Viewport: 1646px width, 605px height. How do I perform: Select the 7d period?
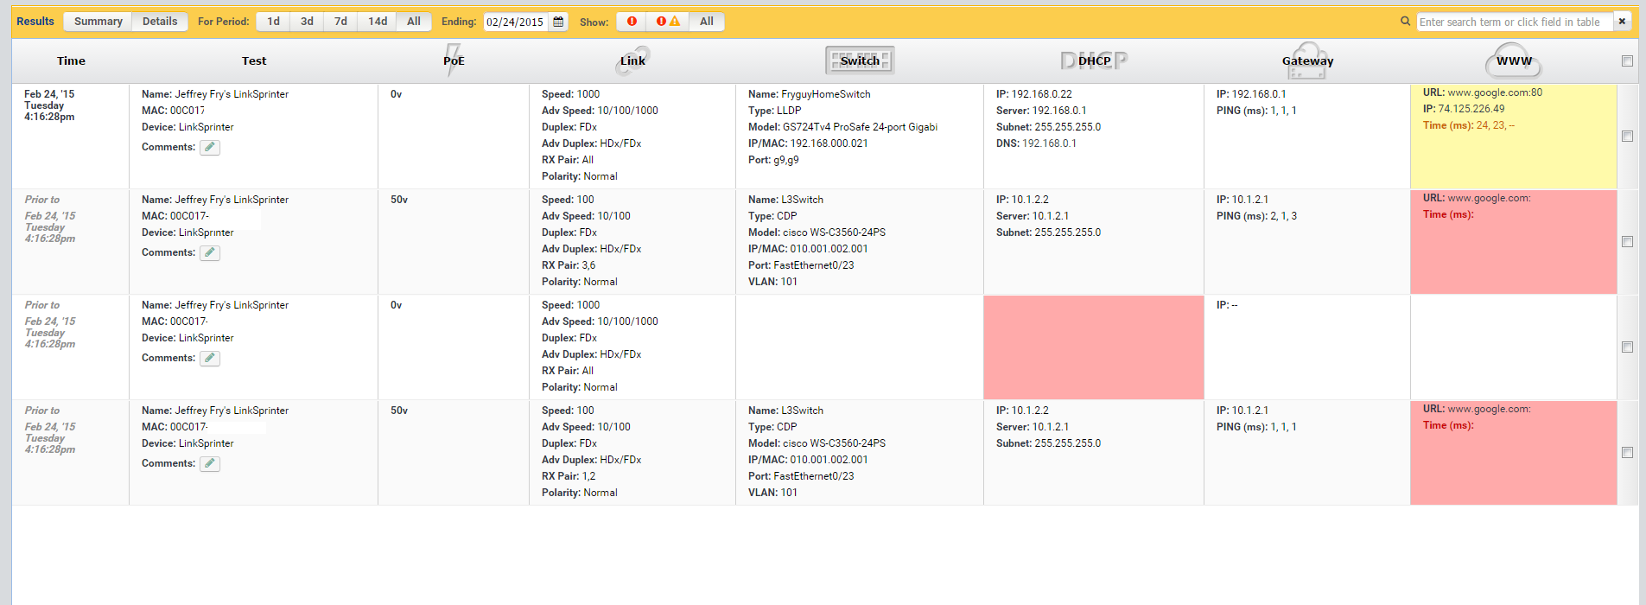click(x=340, y=22)
